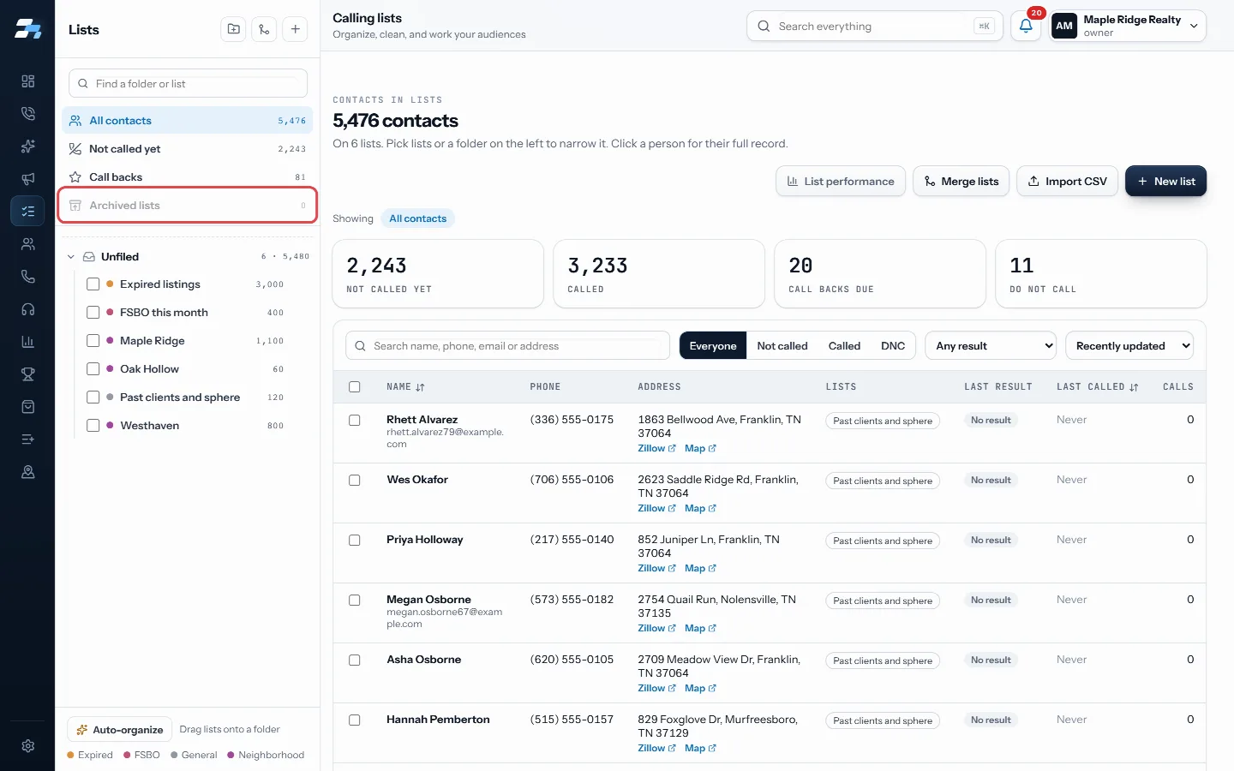Click the New list button

point(1165,181)
